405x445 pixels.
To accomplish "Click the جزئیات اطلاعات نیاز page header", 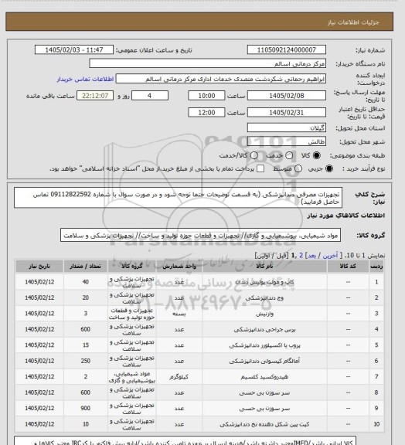I will [353, 22].
